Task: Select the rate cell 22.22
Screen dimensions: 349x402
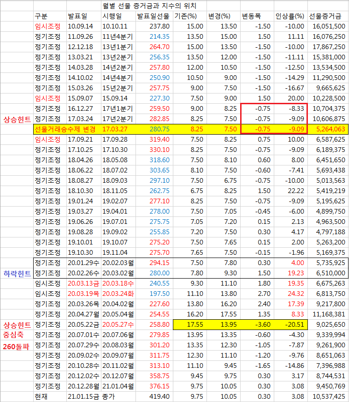Action: coord(296,191)
